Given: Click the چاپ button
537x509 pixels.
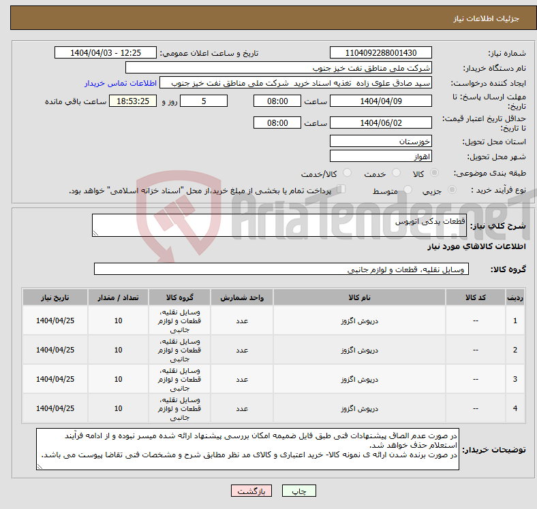Looking at the screenshot, I should [298, 491].
